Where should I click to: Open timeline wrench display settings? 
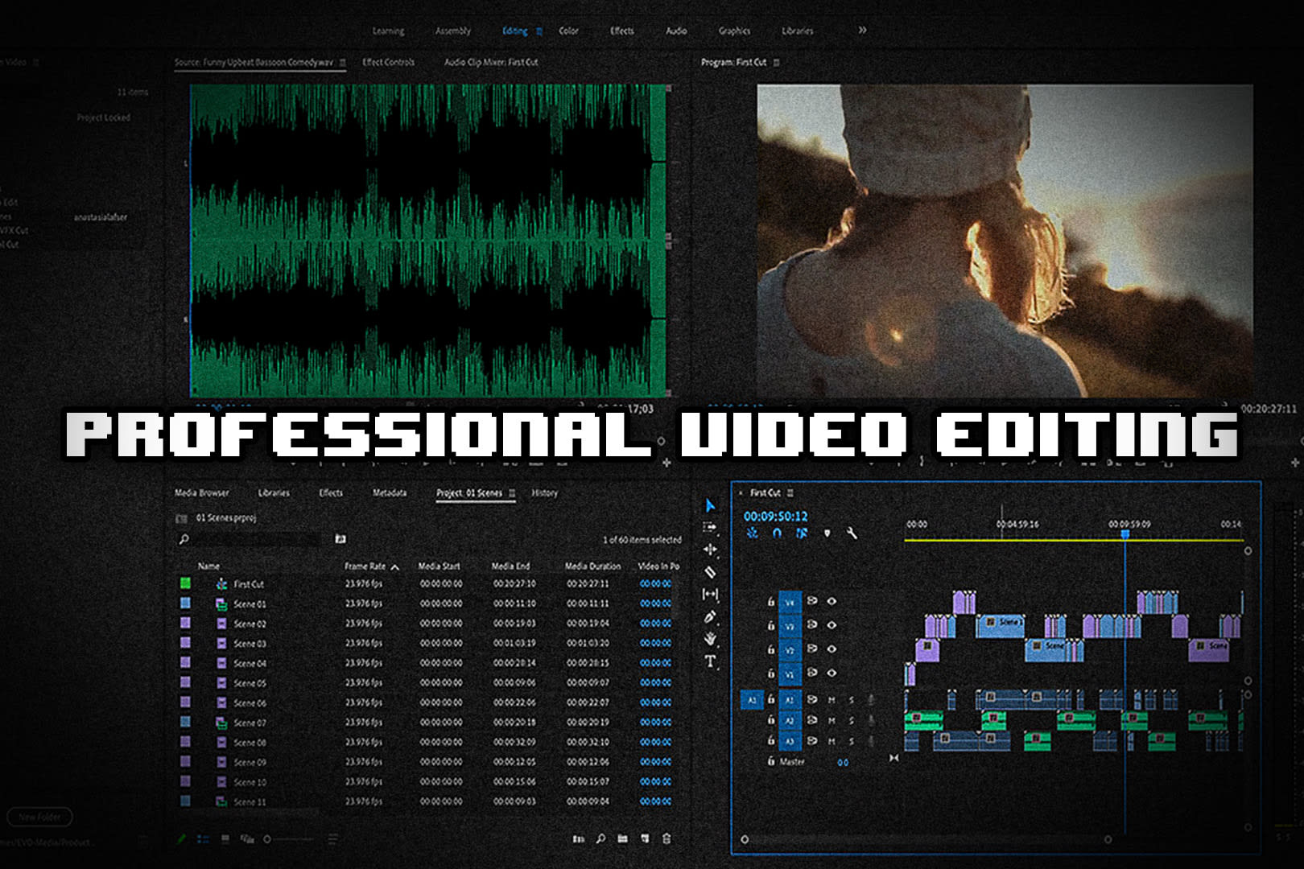pos(852,533)
